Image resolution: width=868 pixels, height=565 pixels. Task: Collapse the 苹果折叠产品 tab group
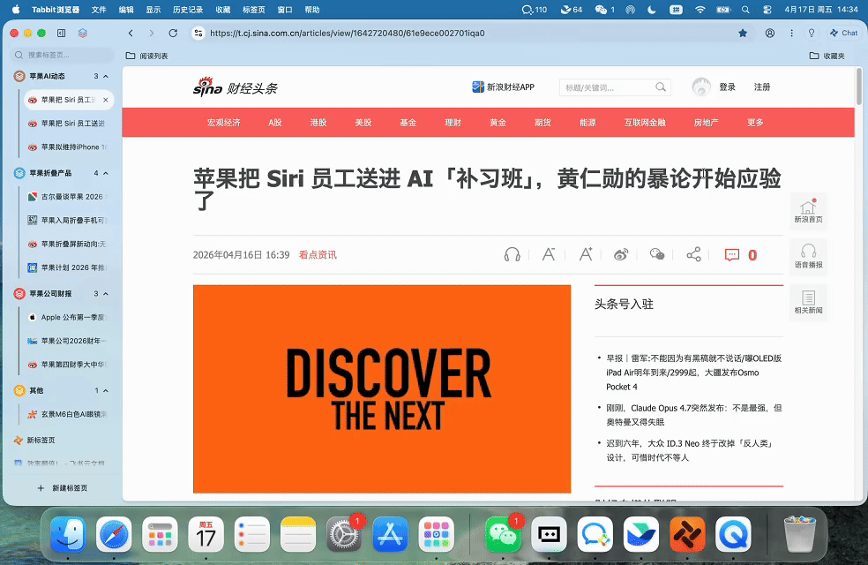(x=106, y=173)
